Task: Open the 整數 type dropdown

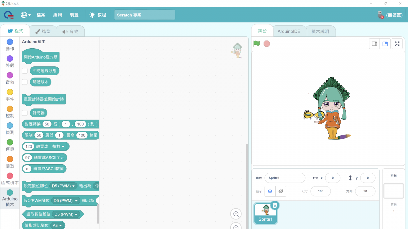Action: pos(58,147)
